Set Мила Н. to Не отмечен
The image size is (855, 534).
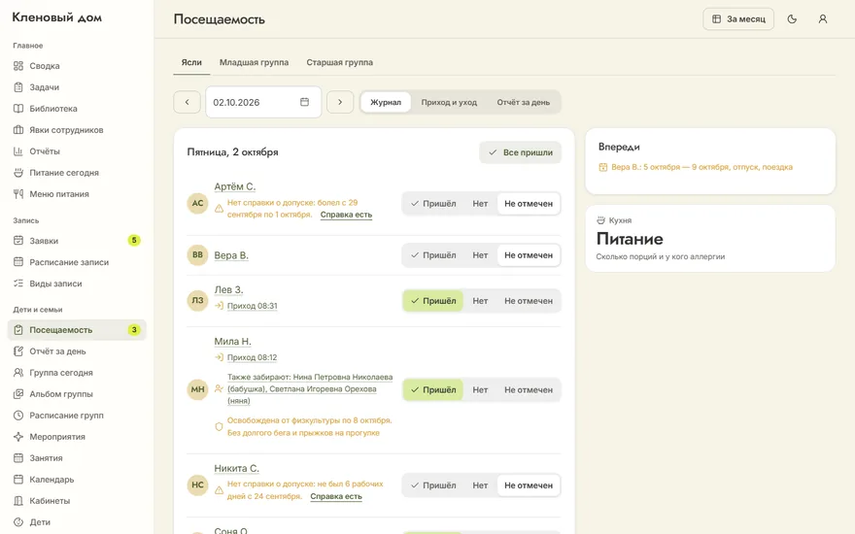tap(529, 389)
